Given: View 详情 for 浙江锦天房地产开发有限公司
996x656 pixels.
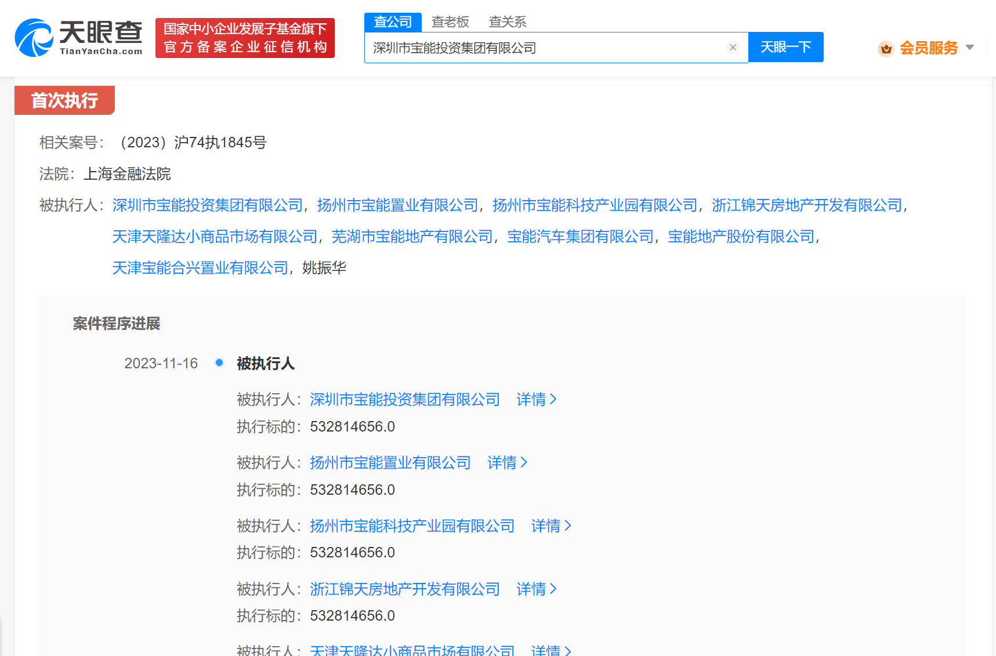Looking at the screenshot, I should pos(537,589).
